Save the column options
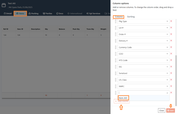This screenshot has width=177, height=114. click(x=171, y=111)
